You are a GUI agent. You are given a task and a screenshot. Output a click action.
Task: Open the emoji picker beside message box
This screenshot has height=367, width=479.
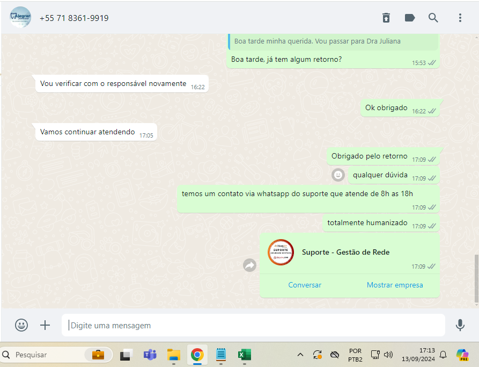21,325
